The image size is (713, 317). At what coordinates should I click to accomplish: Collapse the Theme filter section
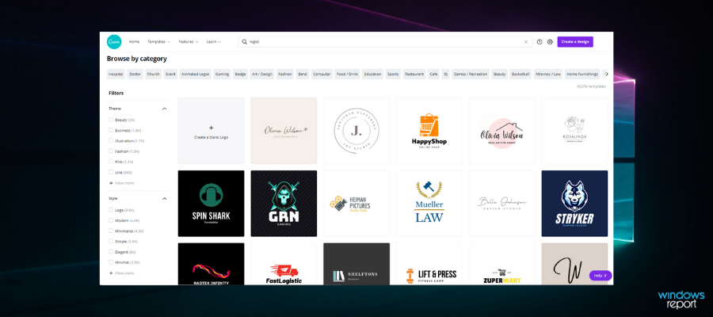tap(164, 109)
